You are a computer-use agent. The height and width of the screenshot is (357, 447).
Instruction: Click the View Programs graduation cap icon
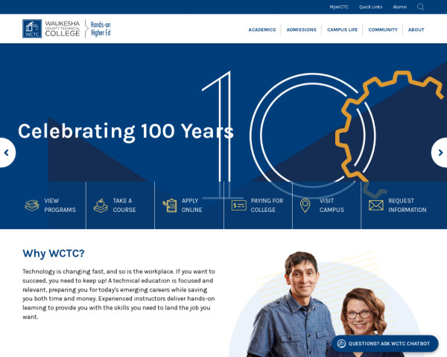(x=32, y=205)
